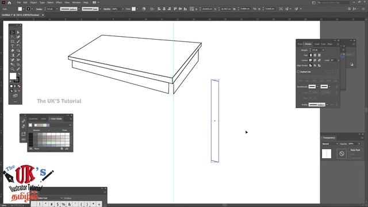Open the arrange documents workspace switcher

click(x=95, y=2)
